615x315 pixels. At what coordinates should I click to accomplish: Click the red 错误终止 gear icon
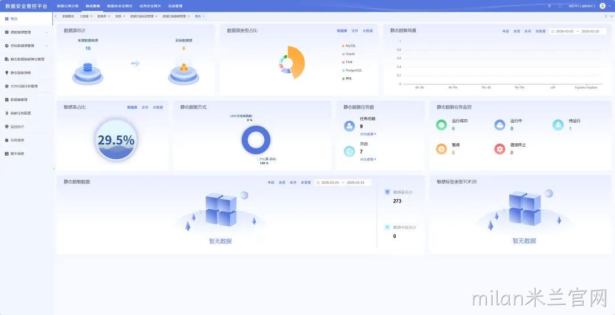point(500,149)
